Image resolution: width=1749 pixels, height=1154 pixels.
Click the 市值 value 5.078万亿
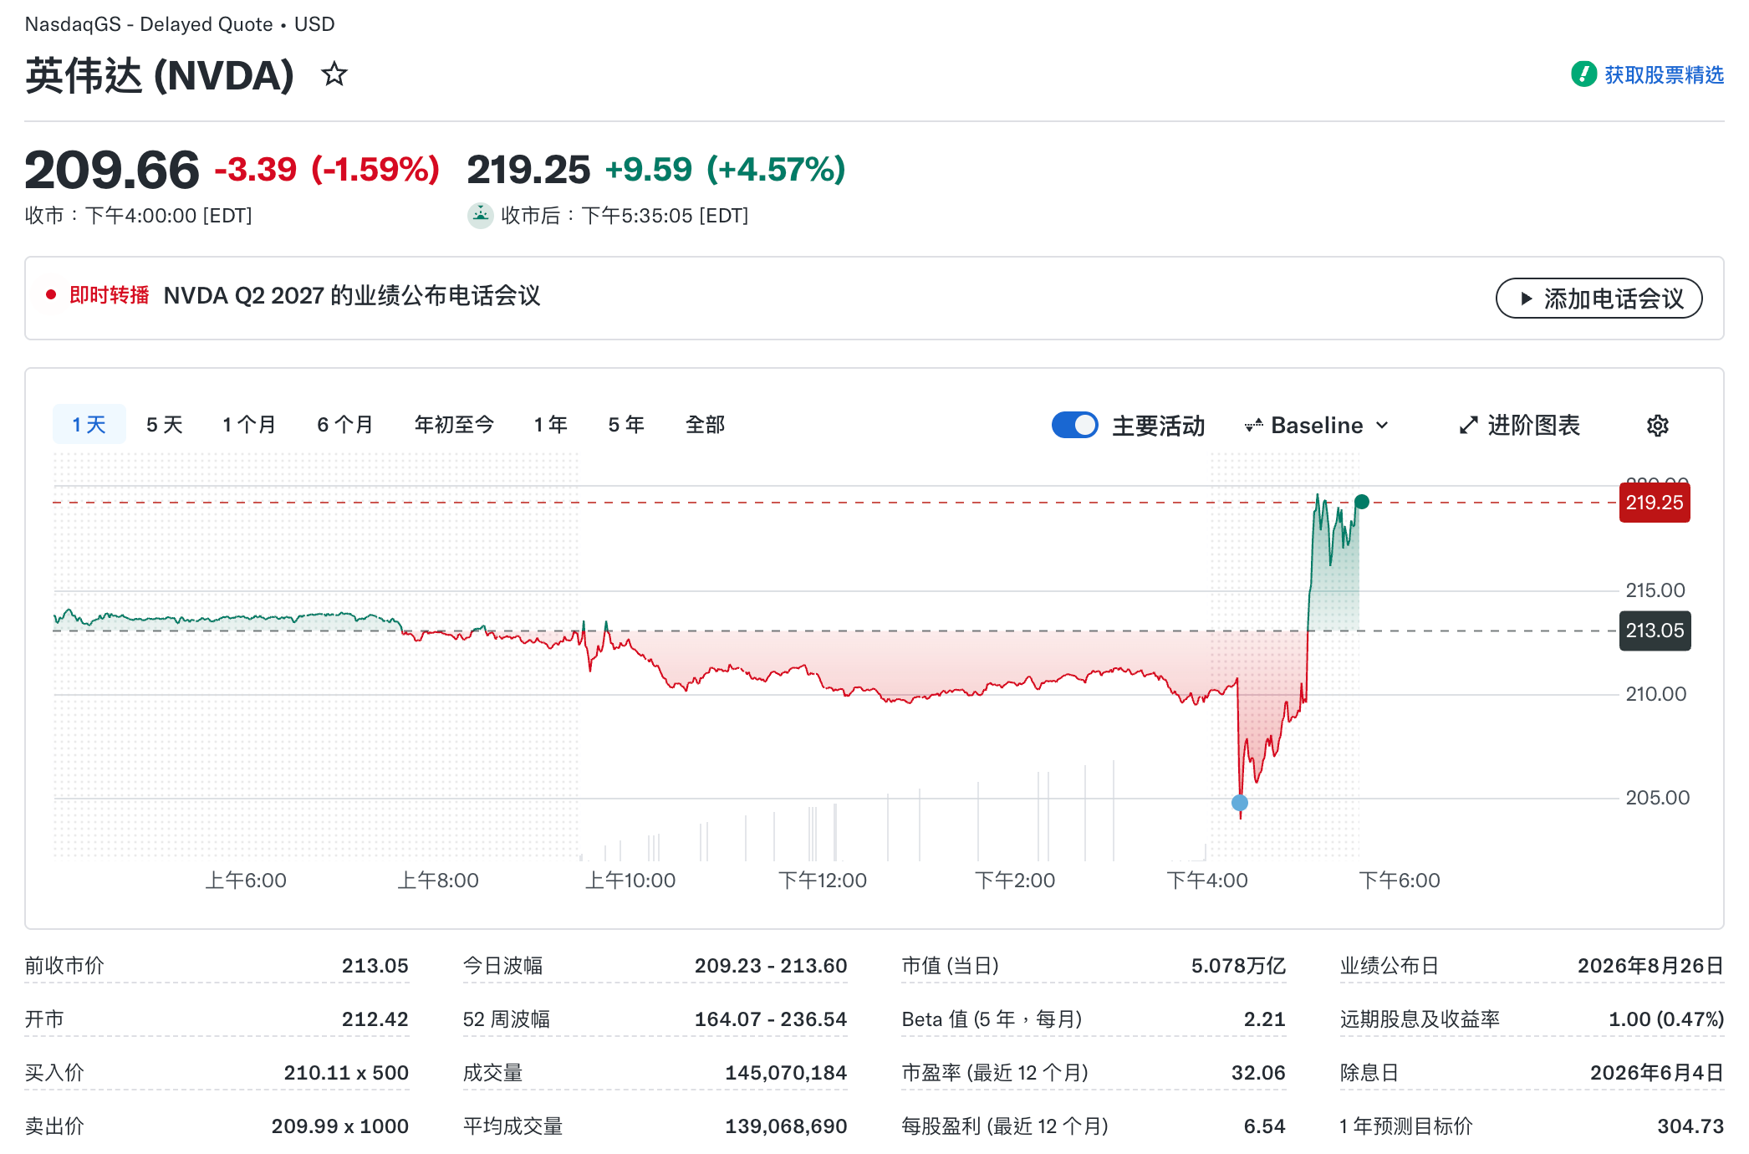pyautogui.click(x=1238, y=966)
